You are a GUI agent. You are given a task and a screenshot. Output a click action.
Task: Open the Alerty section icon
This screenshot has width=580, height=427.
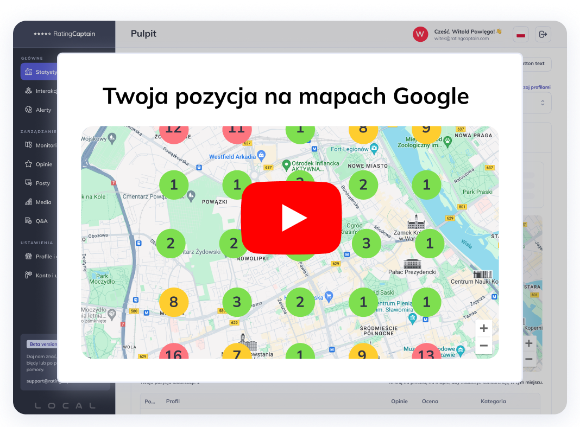tap(28, 110)
